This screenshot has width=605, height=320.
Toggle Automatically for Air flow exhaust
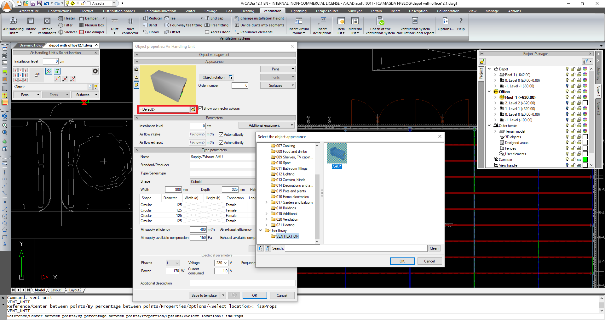[221, 143]
